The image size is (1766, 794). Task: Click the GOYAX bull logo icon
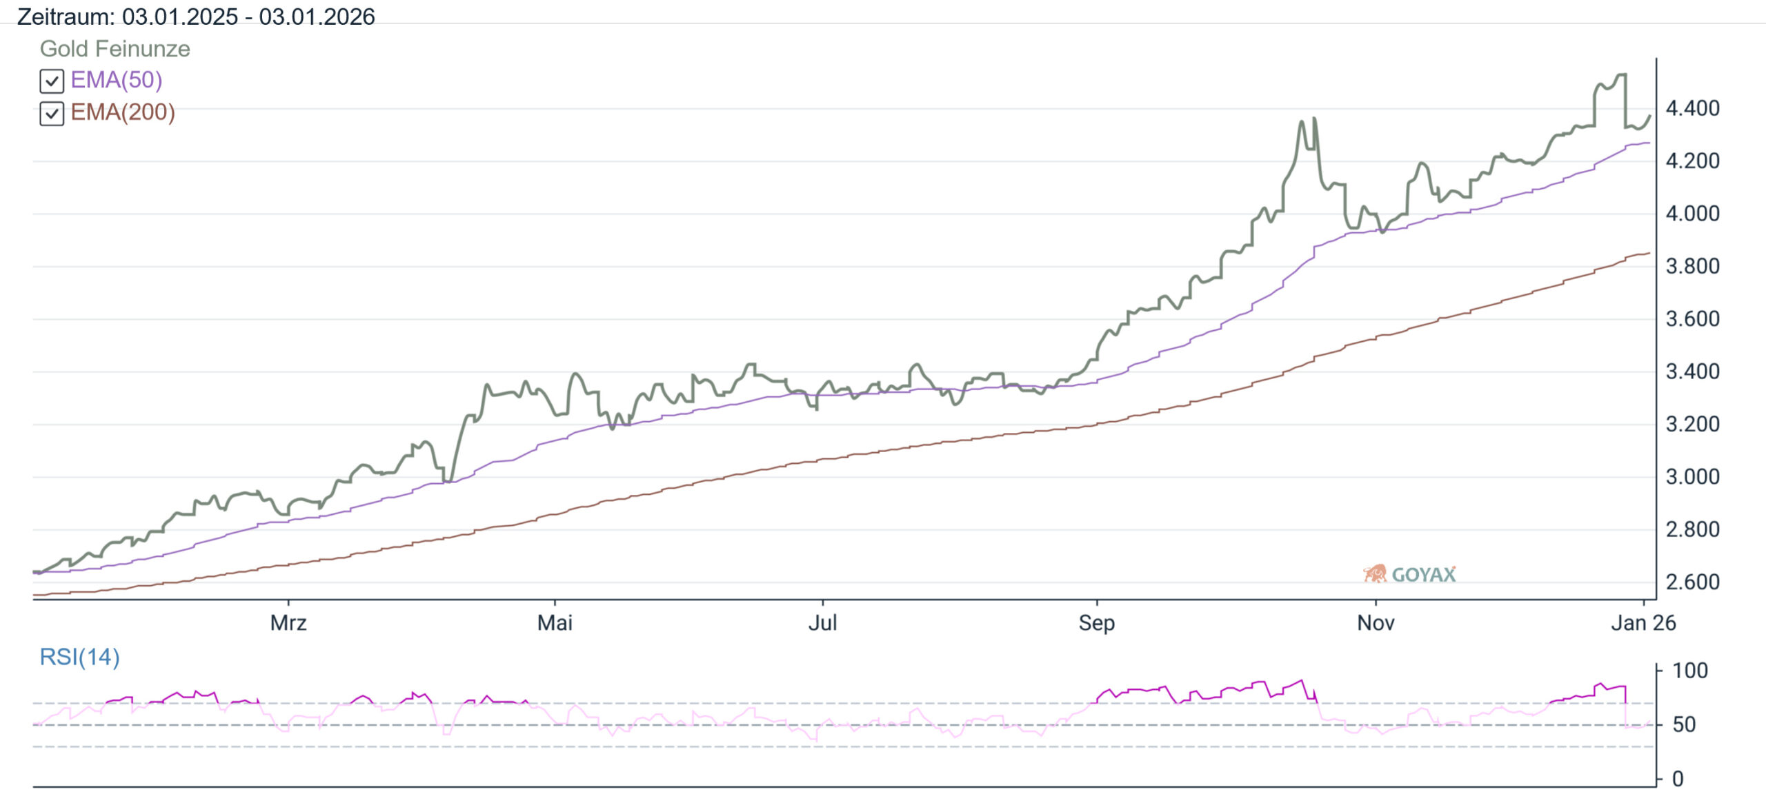tap(1374, 573)
